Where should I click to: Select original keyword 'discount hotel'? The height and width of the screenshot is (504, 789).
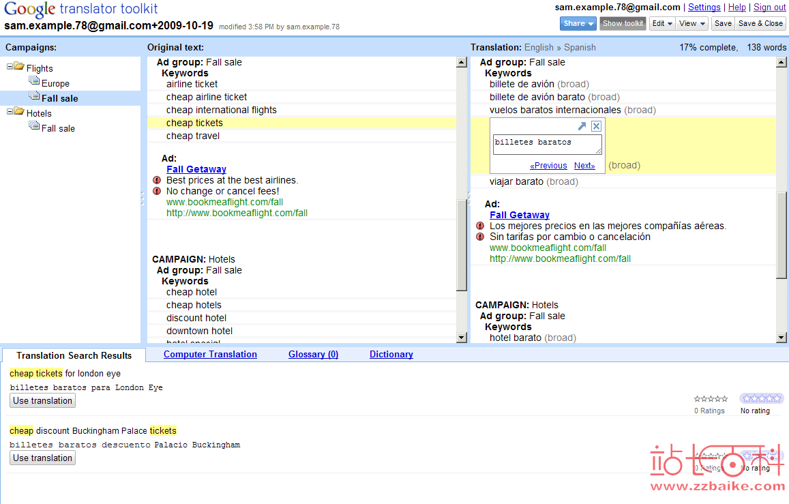196,318
